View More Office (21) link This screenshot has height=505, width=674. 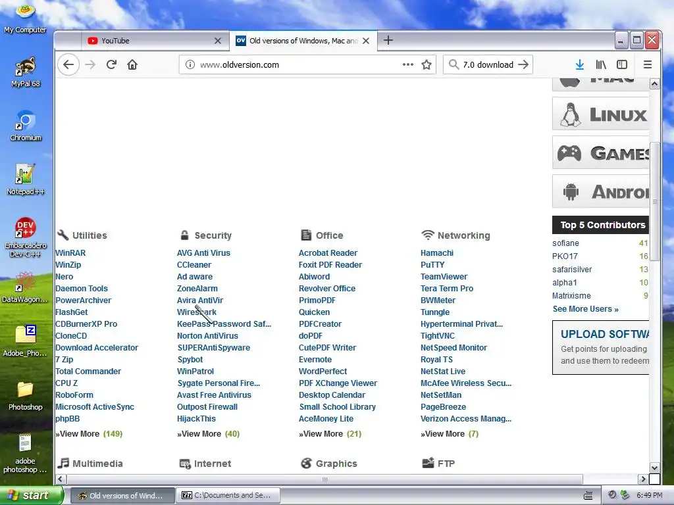click(330, 434)
